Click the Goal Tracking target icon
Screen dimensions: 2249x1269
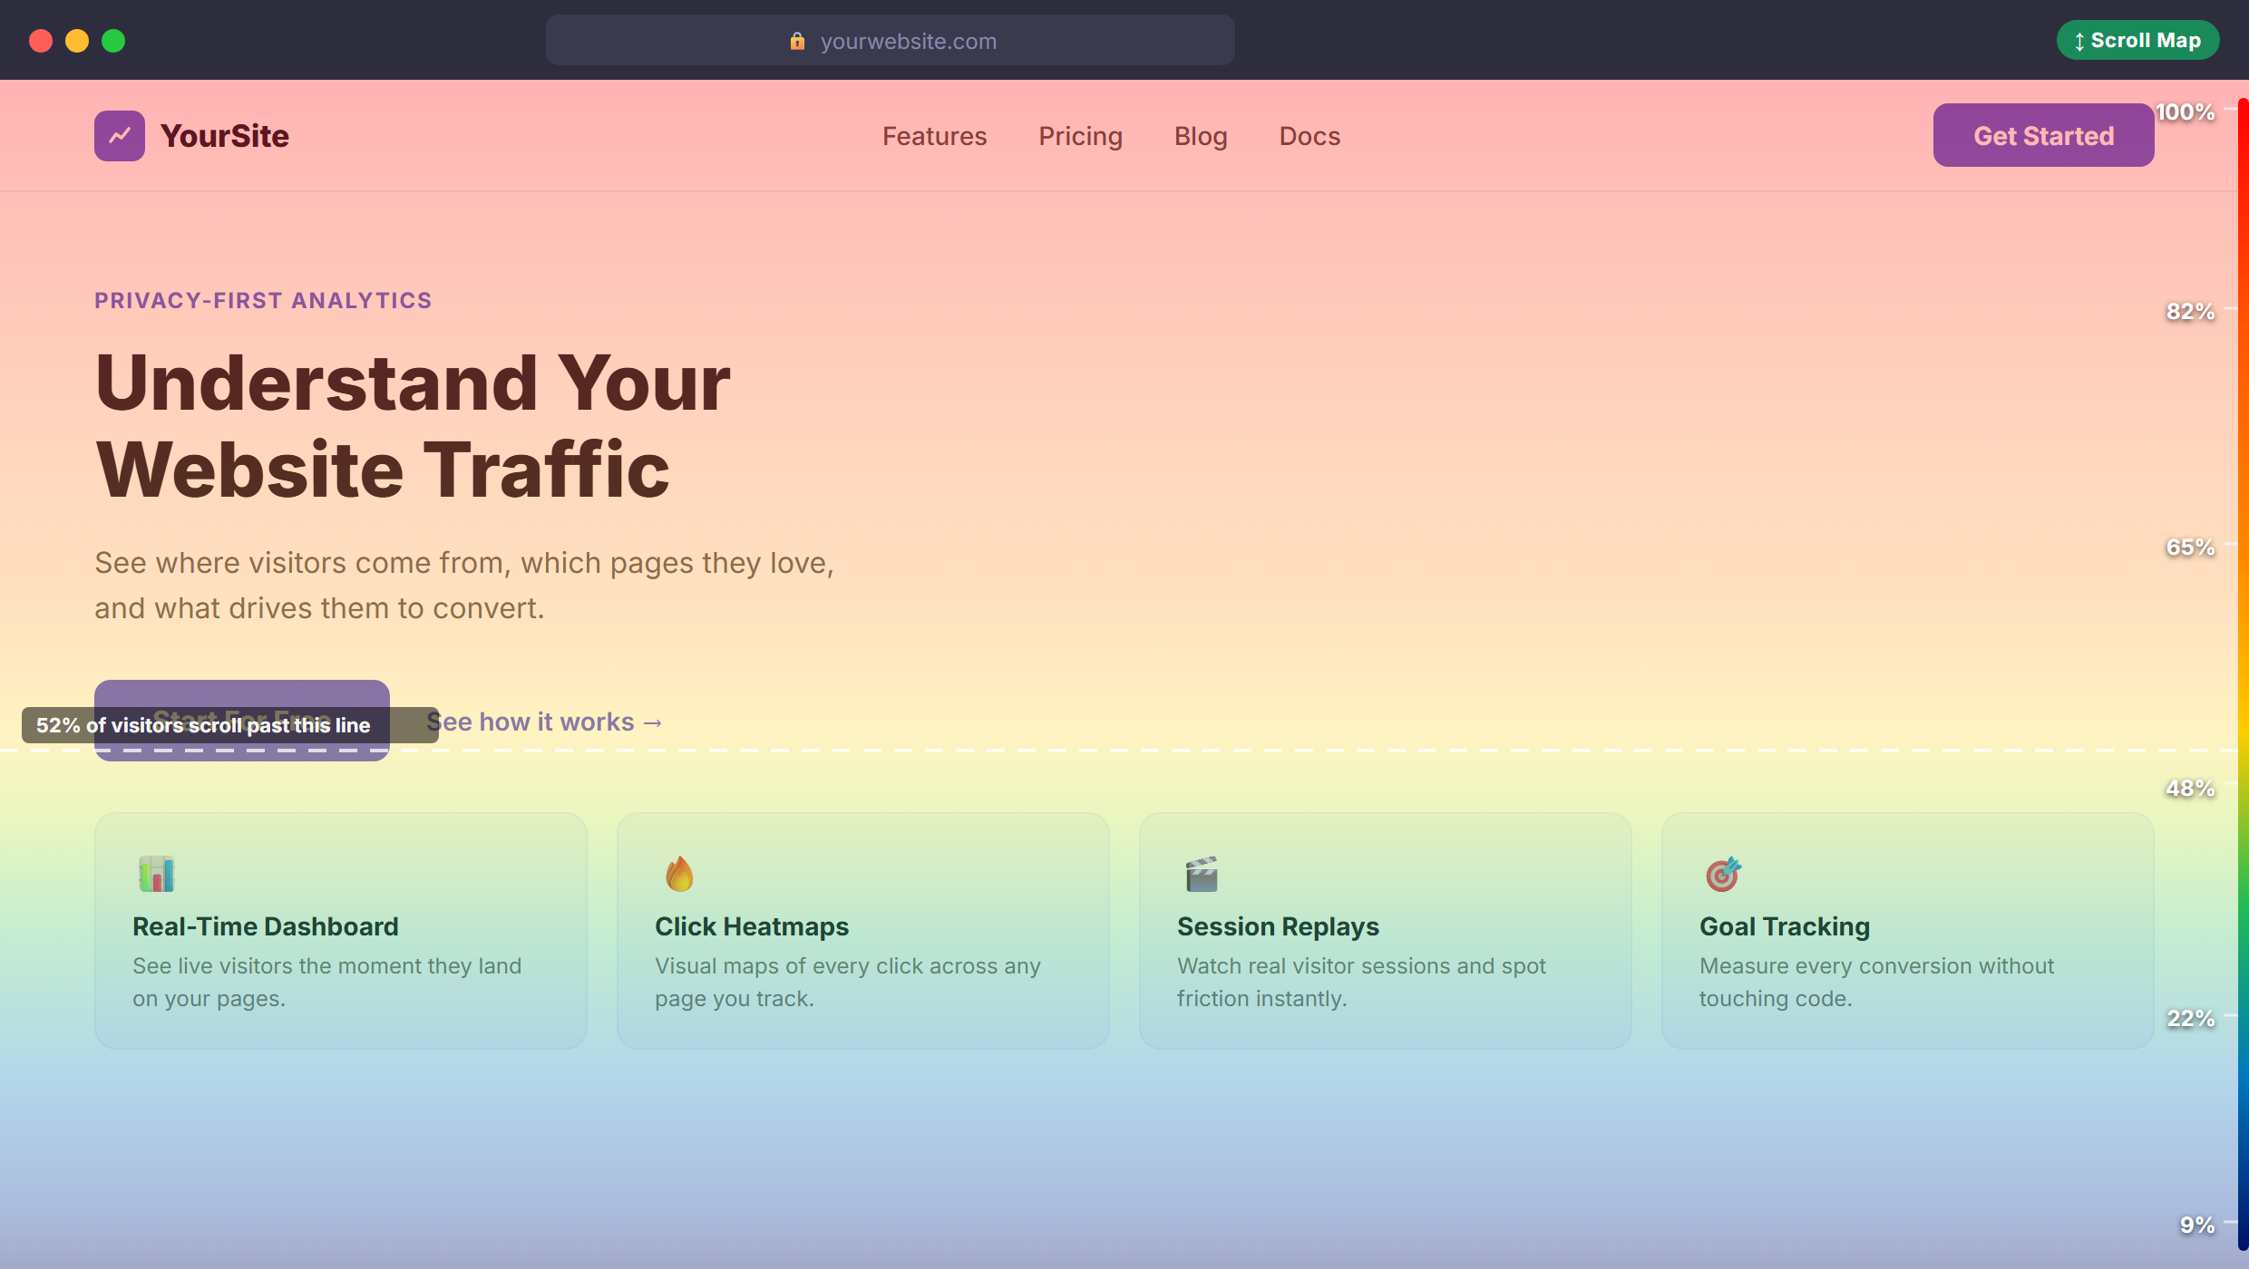click(1723, 874)
